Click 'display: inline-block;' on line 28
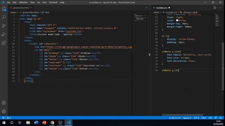The width and height of the screenshot is (225, 126). pos(181,39)
